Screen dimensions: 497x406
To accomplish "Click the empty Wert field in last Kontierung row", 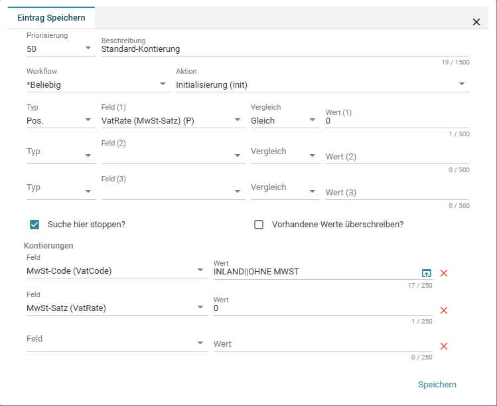I will (x=323, y=344).
